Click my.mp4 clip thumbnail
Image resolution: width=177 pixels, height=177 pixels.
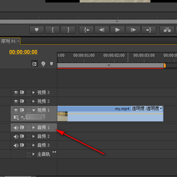coord(62,116)
